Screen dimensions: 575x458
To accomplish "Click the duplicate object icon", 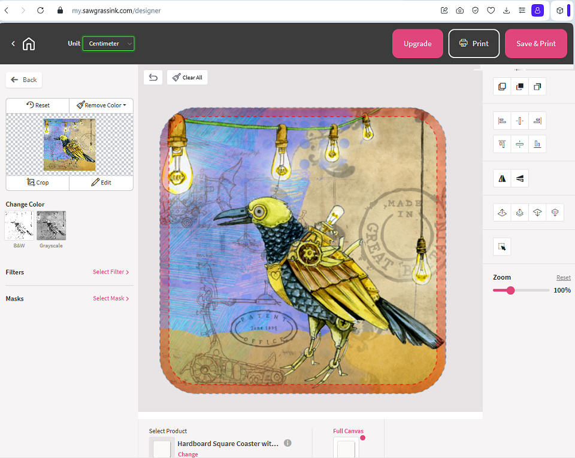I will click(502, 87).
